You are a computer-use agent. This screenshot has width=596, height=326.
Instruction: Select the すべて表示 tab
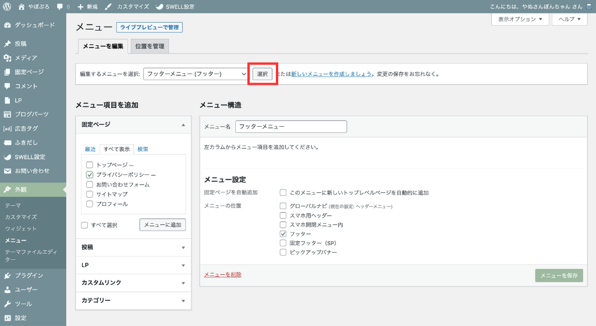tap(116, 149)
